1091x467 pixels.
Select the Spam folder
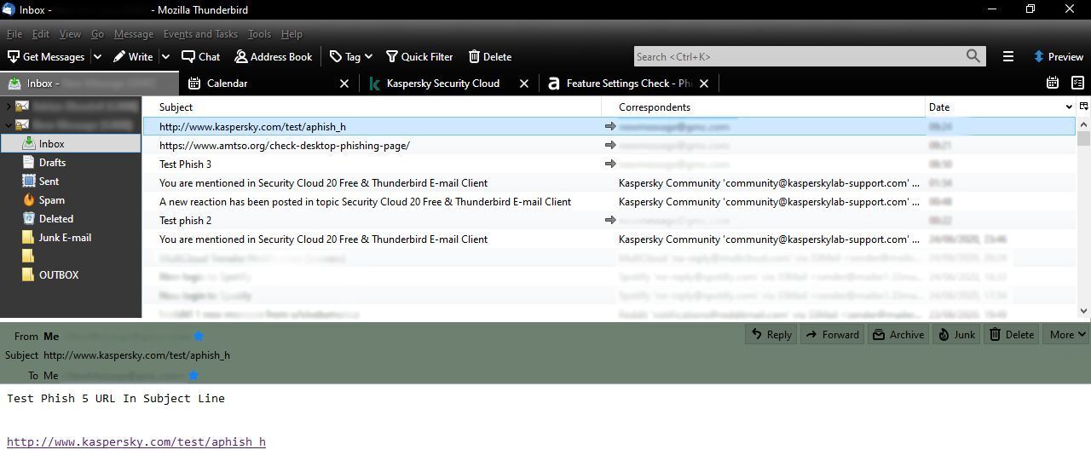coord(51,200)
